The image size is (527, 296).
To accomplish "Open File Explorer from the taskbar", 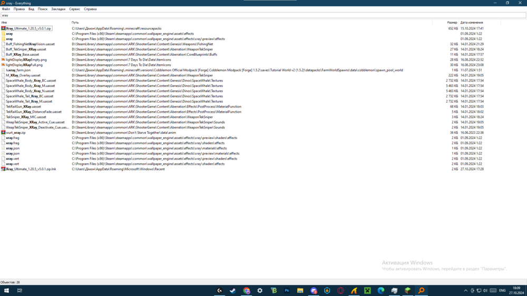I will [x=300, y=291].
